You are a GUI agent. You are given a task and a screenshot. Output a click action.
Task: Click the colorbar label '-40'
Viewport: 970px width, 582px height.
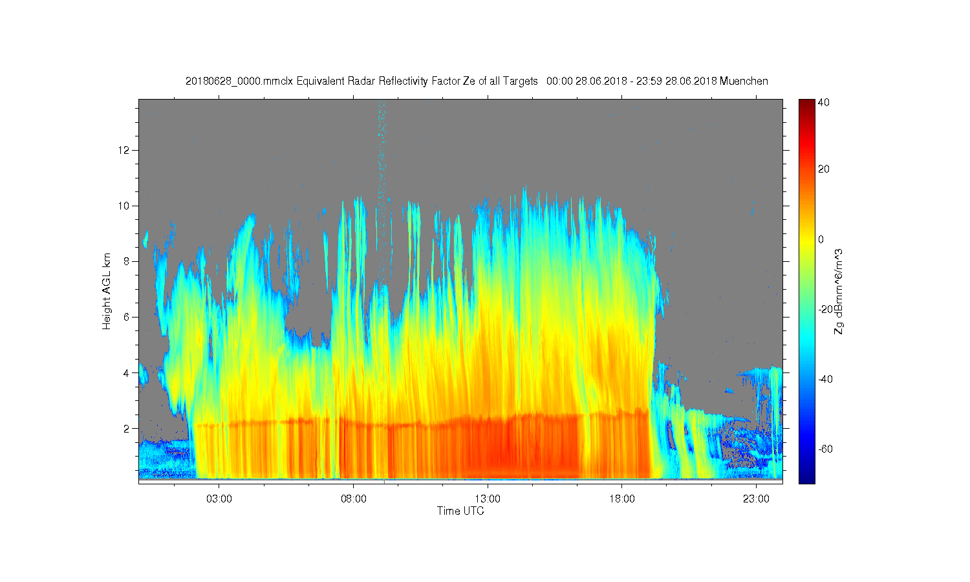[825, 379]
